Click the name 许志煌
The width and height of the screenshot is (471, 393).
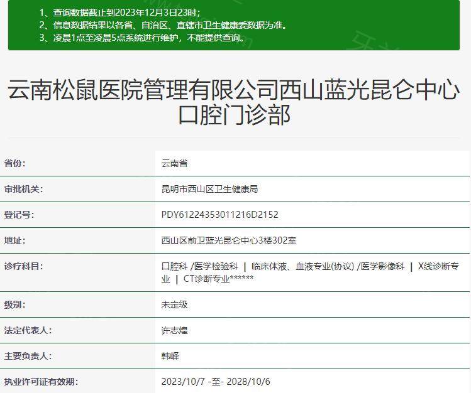point(175,330)
